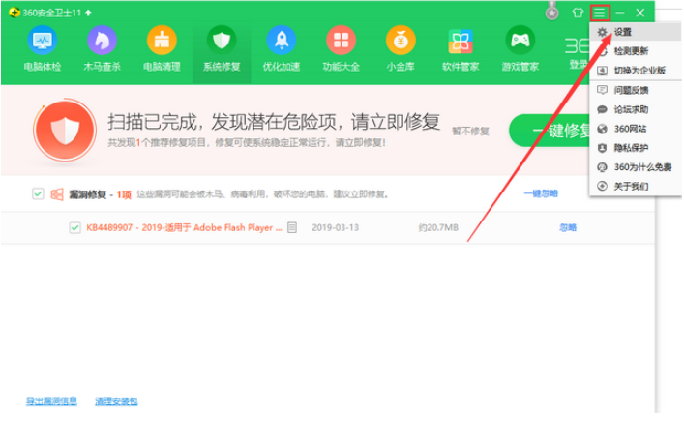Choose 隐私保护 menu entry

coord(636,148)
